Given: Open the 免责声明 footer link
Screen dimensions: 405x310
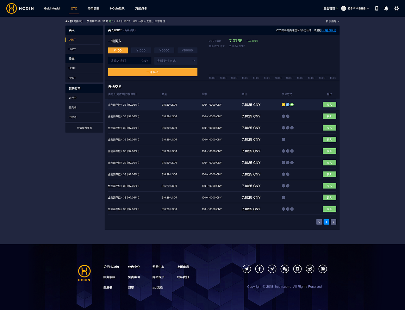Looking at the screenshot, I should [x=134, y=277].
